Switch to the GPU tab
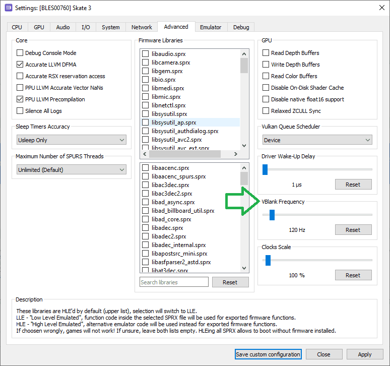The height and width of the screenshot is (366, 390). [39, 27]
